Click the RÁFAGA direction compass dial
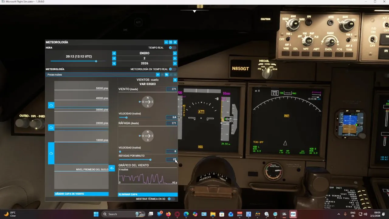 pyautogui.click(x=148, y=136)
